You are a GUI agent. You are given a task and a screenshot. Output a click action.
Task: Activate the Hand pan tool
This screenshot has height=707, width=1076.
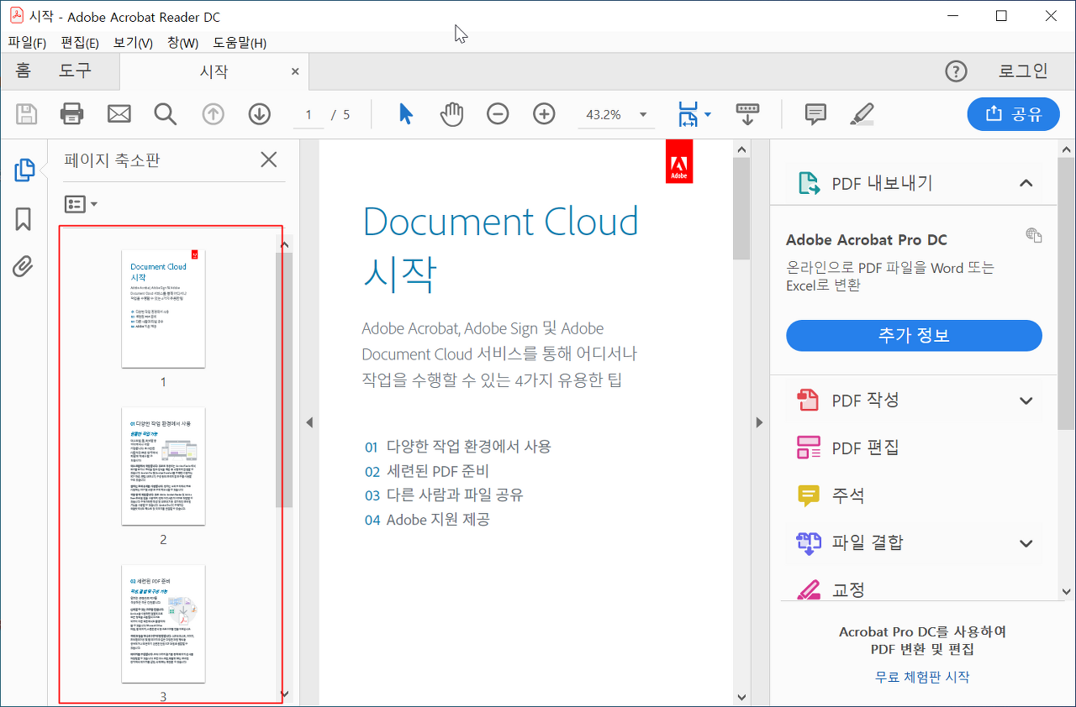tap(452, 114)
